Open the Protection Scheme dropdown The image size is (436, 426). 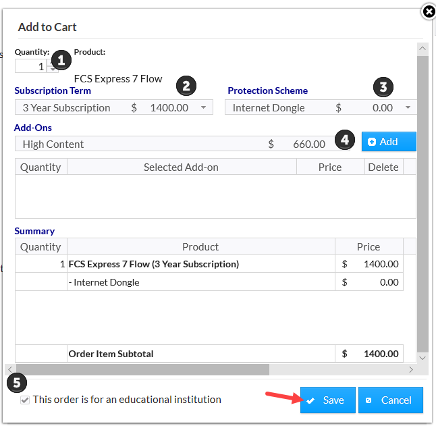[x=321, y=107]
